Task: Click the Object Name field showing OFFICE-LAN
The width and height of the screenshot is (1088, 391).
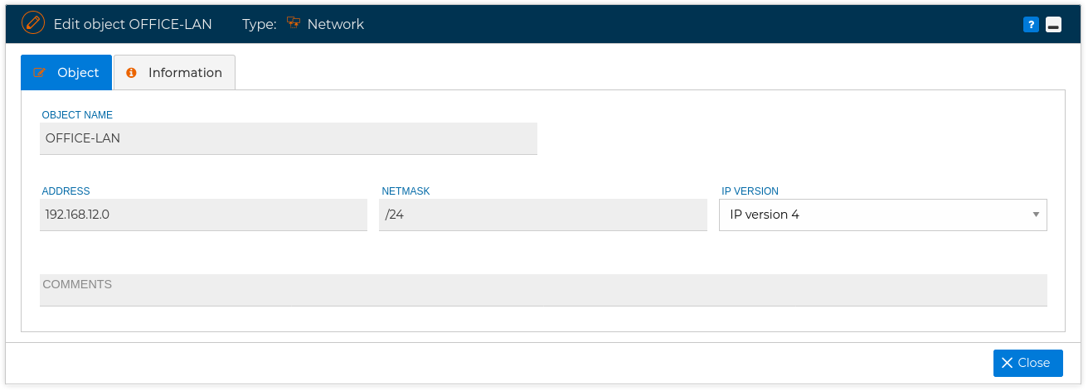Action: tap(289, 138)
